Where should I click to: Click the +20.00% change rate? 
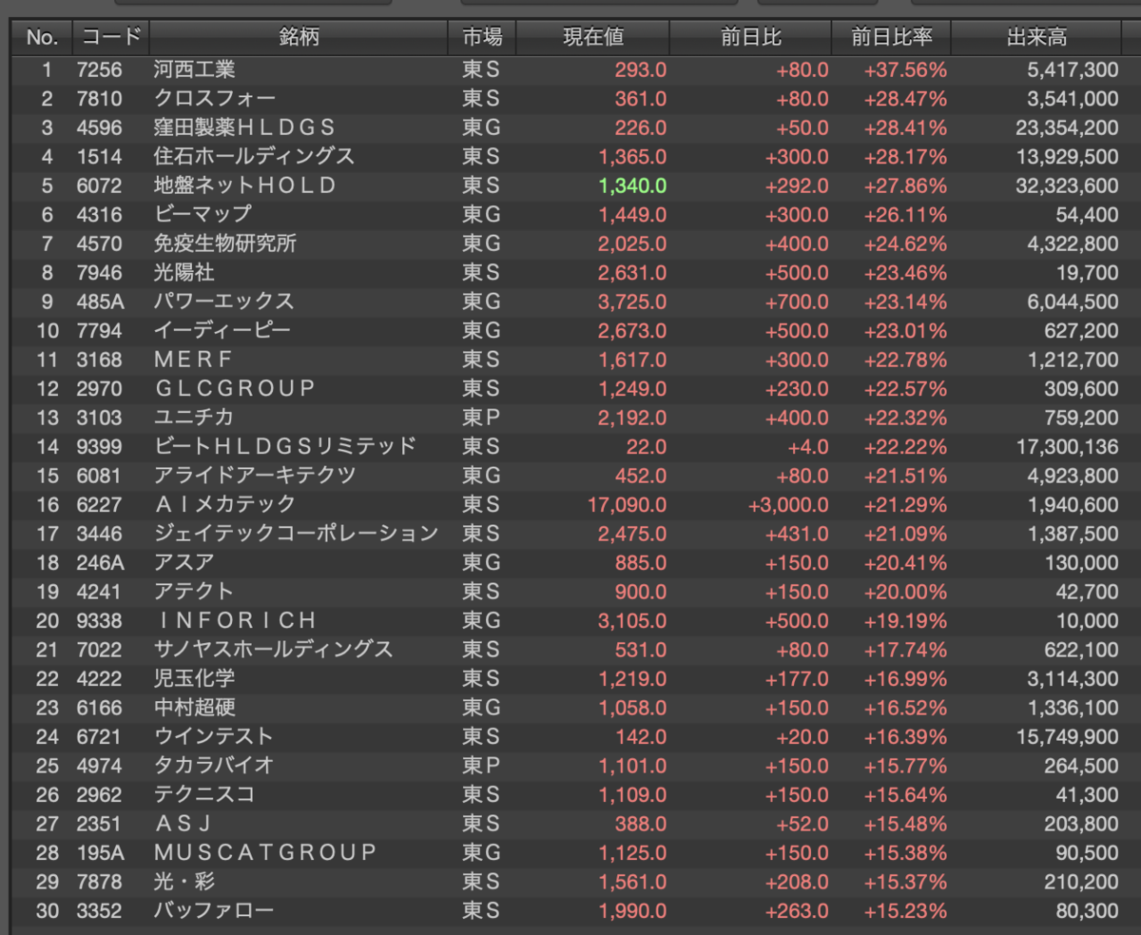click(x=905, y=592)
